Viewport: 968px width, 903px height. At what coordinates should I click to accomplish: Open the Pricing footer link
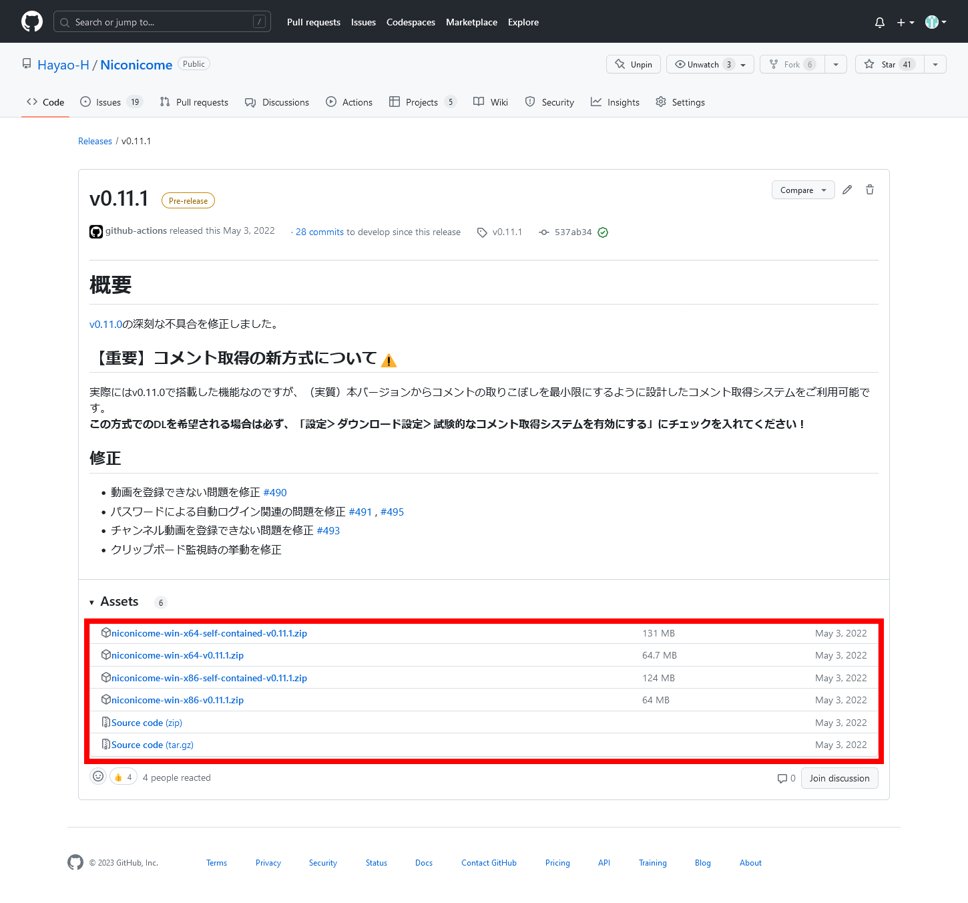tap(557, 863)
